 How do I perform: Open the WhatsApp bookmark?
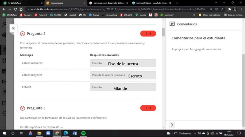(10, 15)
